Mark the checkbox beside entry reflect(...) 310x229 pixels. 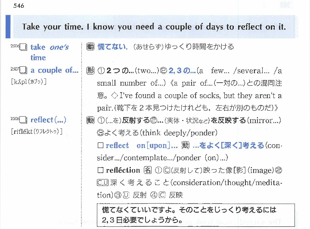24,120
